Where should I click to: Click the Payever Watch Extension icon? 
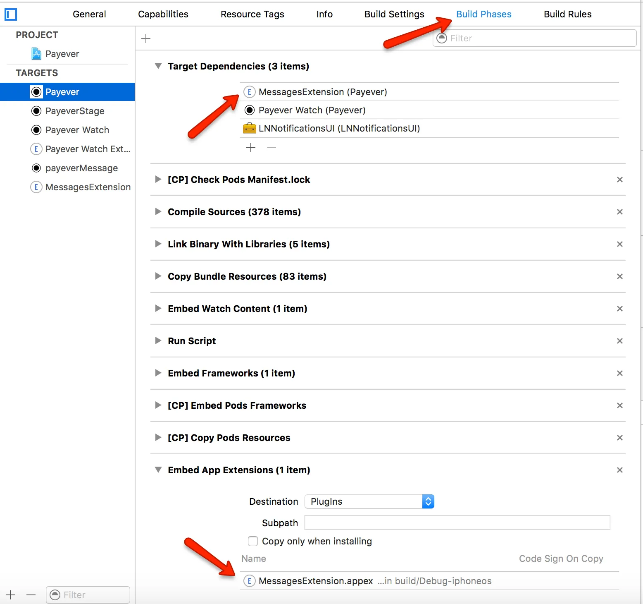36,149
